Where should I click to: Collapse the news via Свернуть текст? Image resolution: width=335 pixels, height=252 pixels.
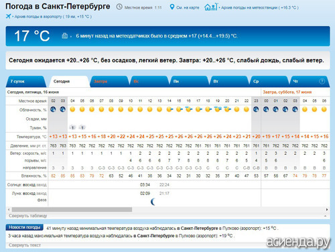[x=25, y=245]
